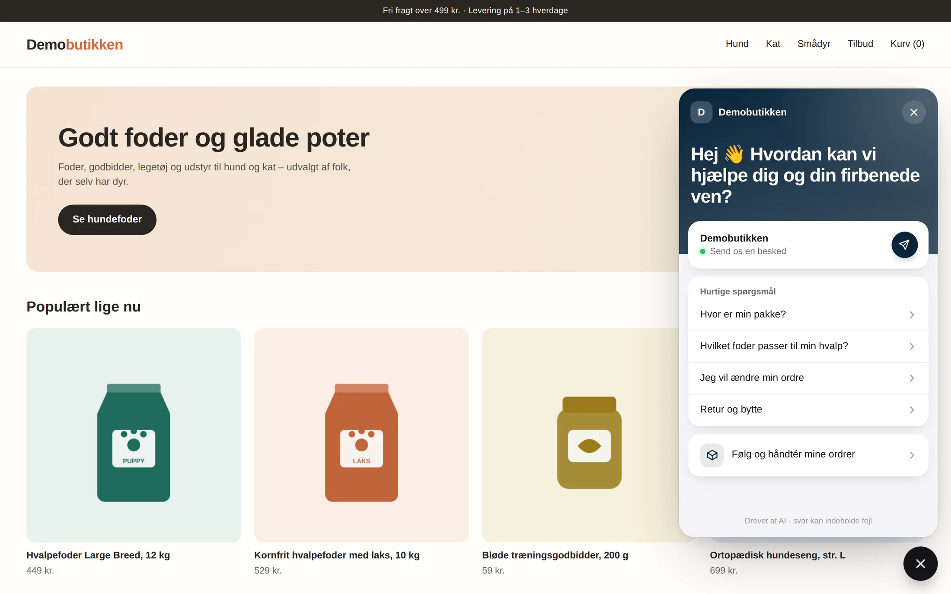
Task: Click the 'Hurtige spørgsmål' heading
Action: (738, 292)
